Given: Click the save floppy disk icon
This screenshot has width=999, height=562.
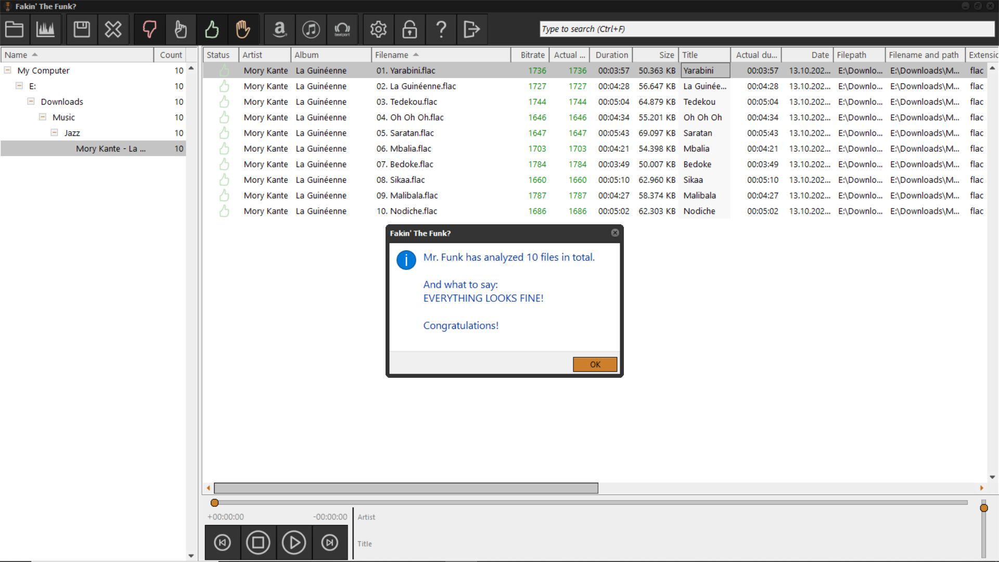Looking at the screenshot, I should (82, 29).
